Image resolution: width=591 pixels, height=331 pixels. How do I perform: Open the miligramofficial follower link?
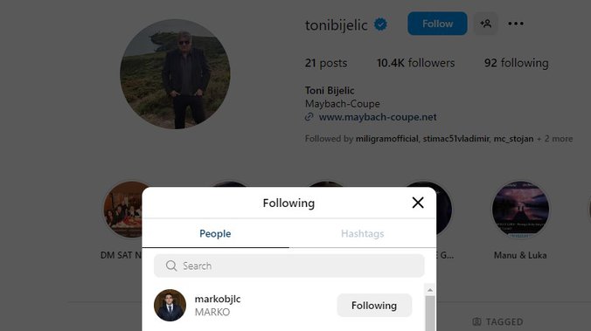[x=386, y=139]
